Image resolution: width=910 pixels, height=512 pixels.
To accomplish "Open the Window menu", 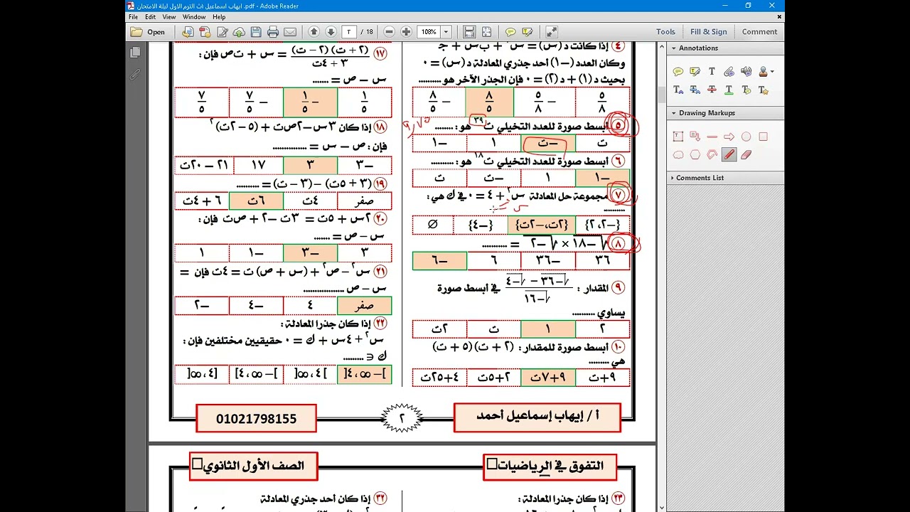I will [x=194, y=17].
